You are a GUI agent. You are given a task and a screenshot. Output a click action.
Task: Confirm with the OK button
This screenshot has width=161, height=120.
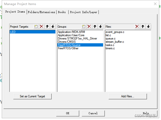[68, 113]
